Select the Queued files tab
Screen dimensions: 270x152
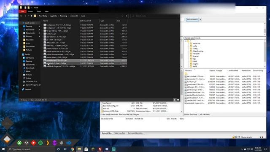(107, 133)
